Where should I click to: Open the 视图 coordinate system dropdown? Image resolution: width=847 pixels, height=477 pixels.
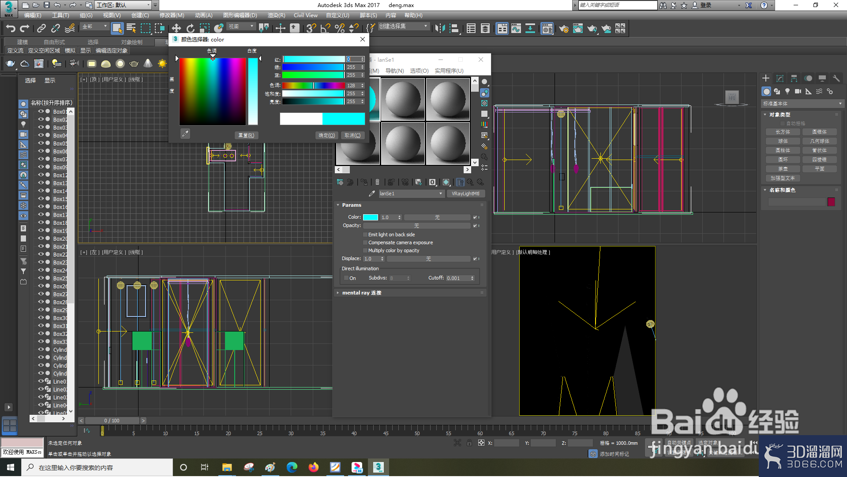coord(241,27)
